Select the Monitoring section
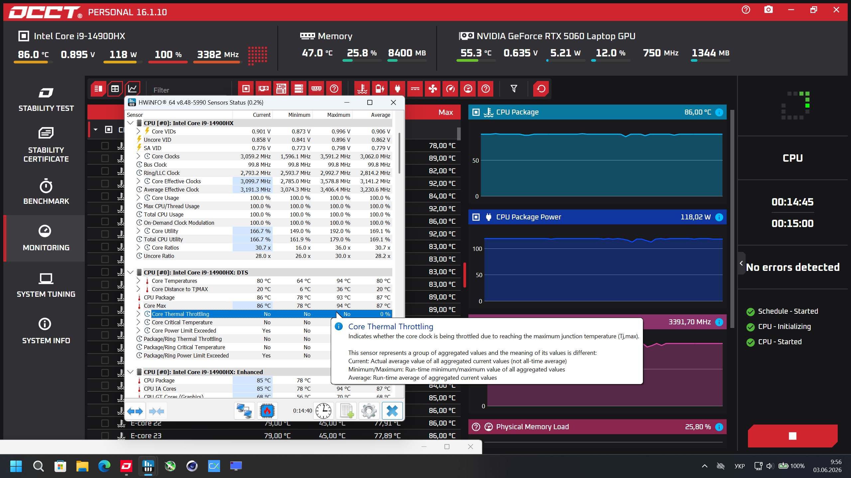The height and width of the screenshot is (478, 851). coord(46,238)
